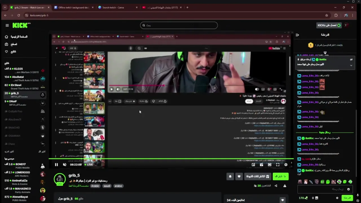This screenshot has height=203, width=361.
Task: Open recommended channel AhmetBayat
Action: tap(25, 198)
